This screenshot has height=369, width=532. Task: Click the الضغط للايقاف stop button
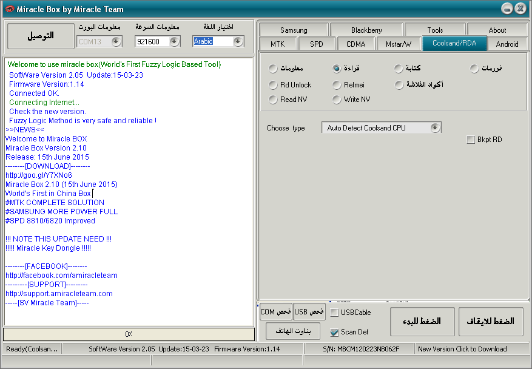pos(491,322)
